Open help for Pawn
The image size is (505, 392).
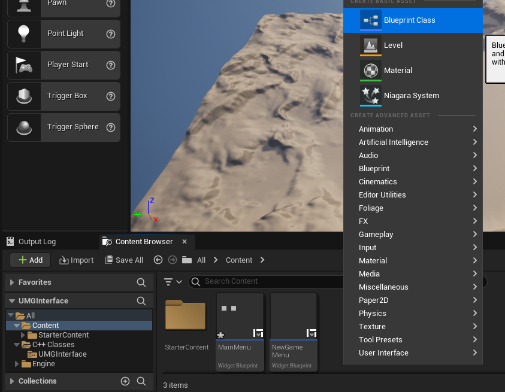(x=111, y=3)
